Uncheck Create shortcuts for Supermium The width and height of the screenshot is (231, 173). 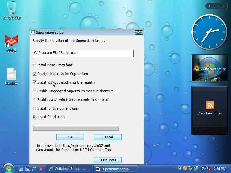pos(34,74)
